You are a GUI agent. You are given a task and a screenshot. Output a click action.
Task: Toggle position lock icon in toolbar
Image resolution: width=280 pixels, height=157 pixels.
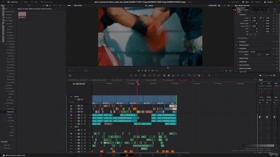[x=173, y=75]
